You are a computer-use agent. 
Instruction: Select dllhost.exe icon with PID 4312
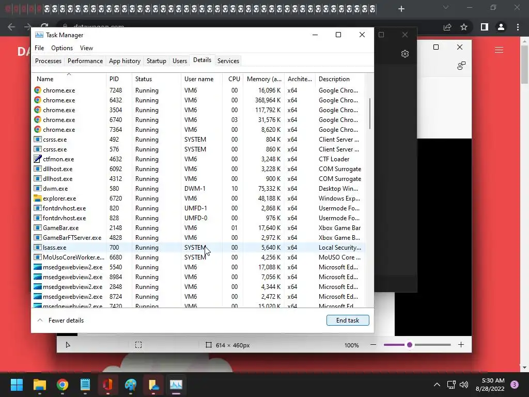click(x=37, y=178)
